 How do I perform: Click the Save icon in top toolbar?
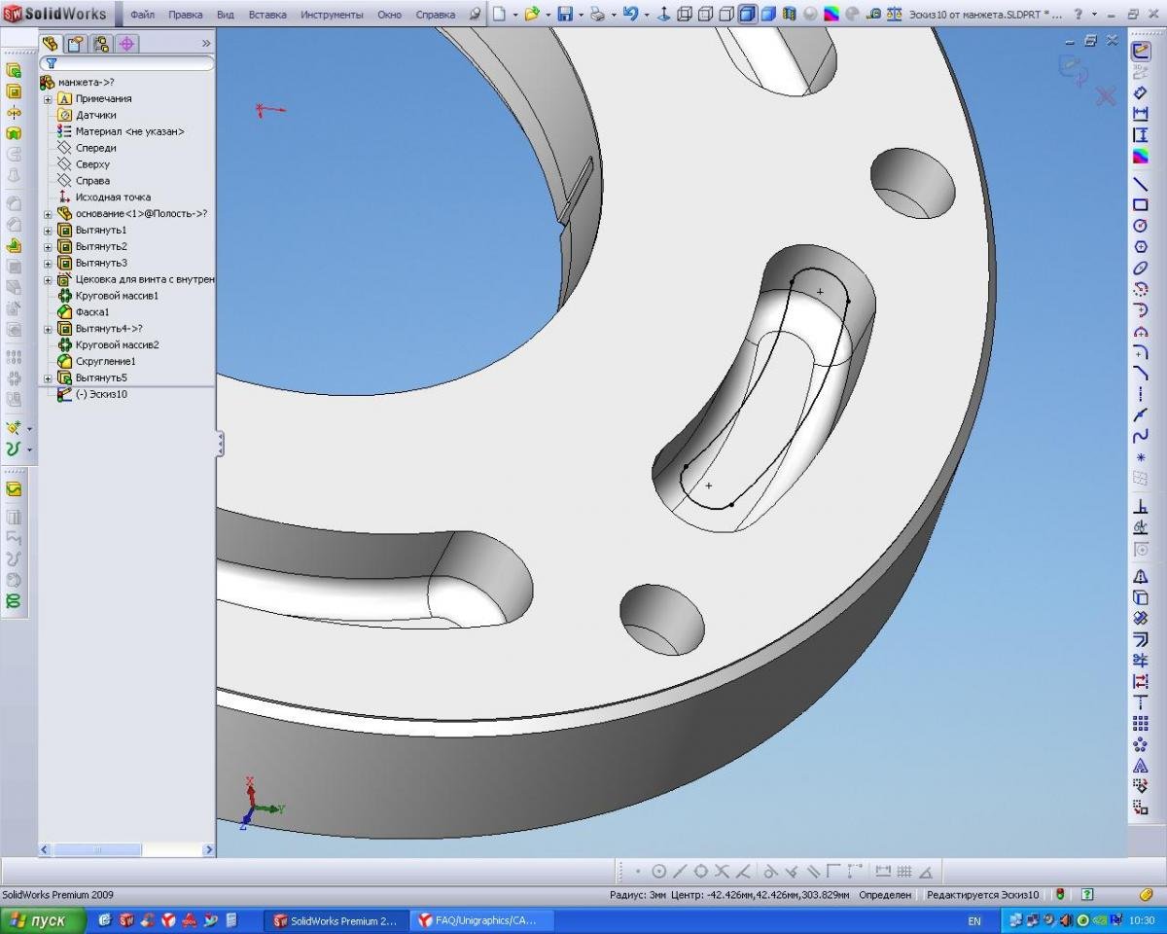tap(564, 14)
